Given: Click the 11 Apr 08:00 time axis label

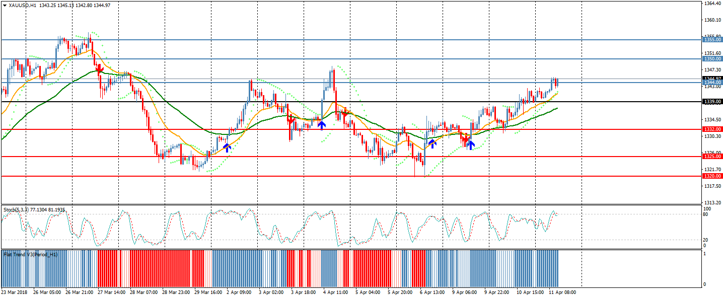Looking at the screenshot, I should 561,292.
